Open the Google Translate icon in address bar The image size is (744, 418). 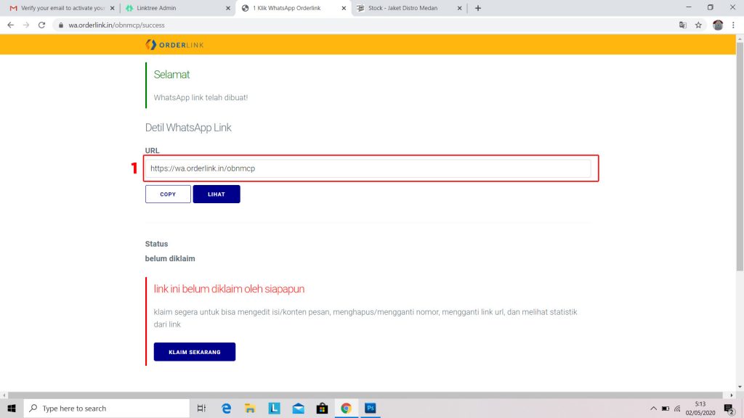tap(682, 25)
